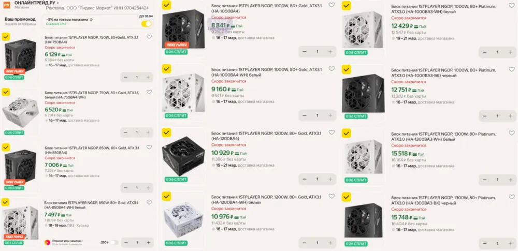
Task: Deselect the HA-1000BA4 1000W item checkbox
Action: pos(166,5)
